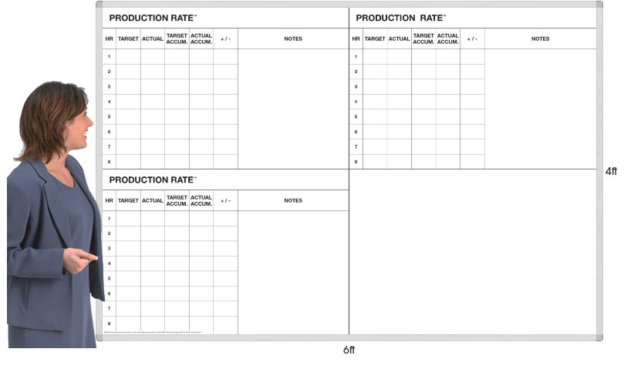Select NOTES header in bottom-left table

pyautogui.click(x=293, y=200)
